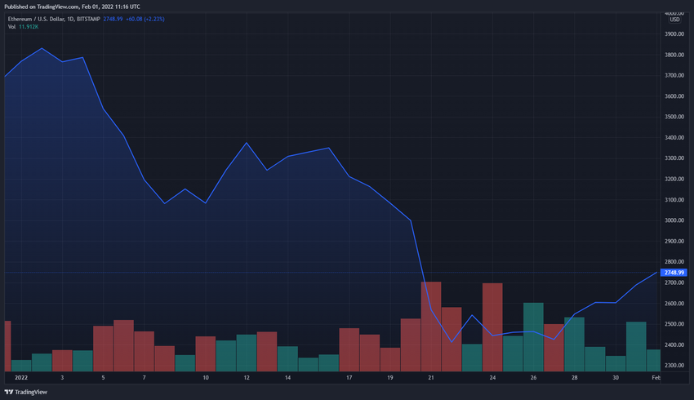Click the red volume bar at date 24
Screen dimensions: 694x400
[492, 326]
